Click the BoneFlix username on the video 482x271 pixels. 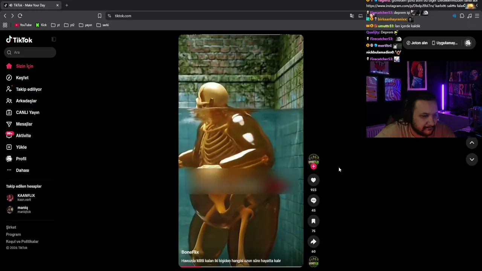click(x=190, y=252)
